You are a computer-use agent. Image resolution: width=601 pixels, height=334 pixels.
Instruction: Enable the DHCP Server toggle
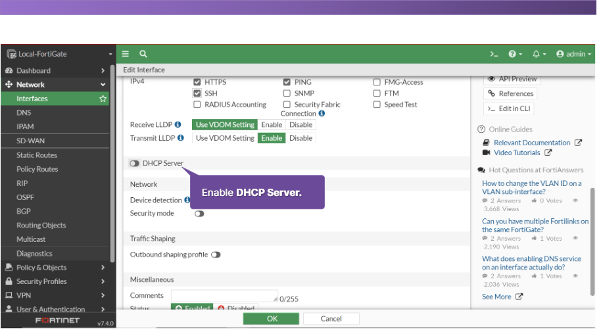(x=134, y=164)
